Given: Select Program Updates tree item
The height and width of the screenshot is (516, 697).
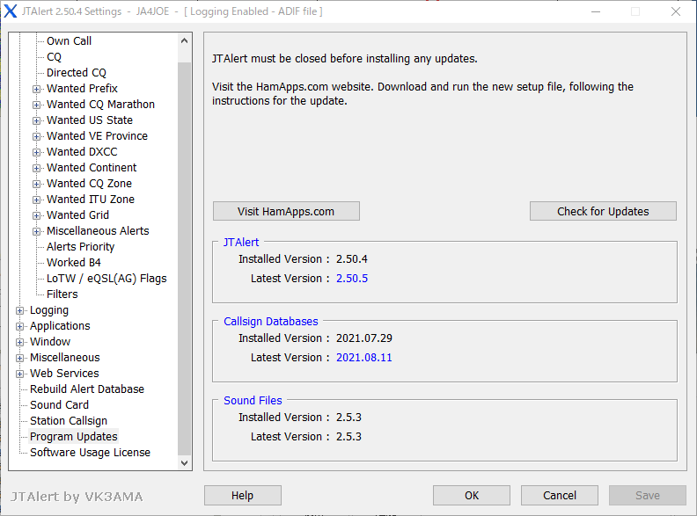Looking at the screenshot, I should (x=74, y=437).
